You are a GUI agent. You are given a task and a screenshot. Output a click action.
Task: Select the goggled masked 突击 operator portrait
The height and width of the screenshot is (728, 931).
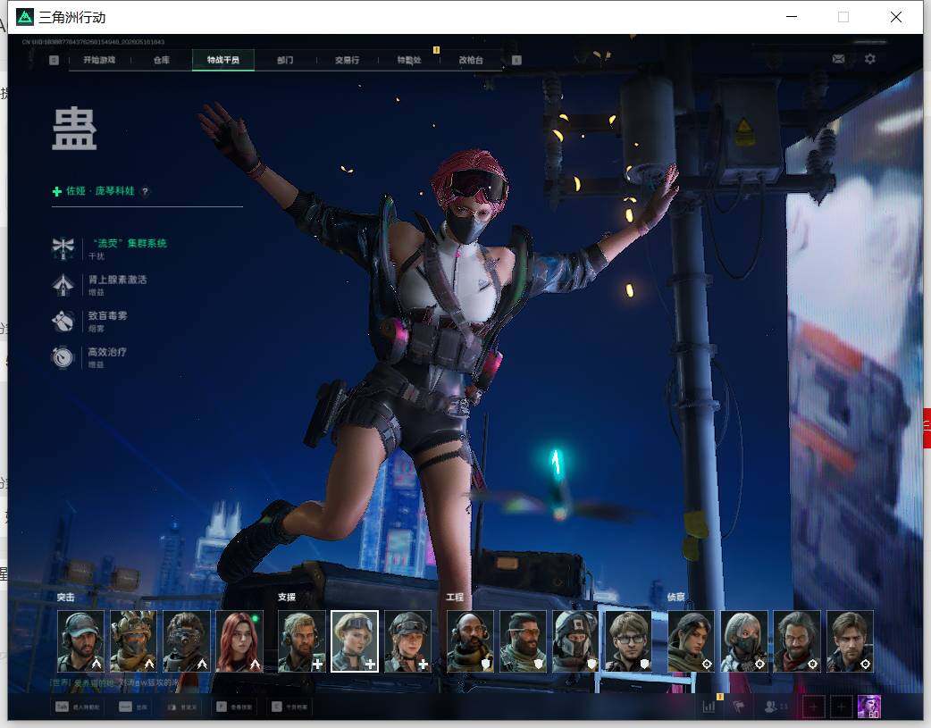[x=187, y=641]
